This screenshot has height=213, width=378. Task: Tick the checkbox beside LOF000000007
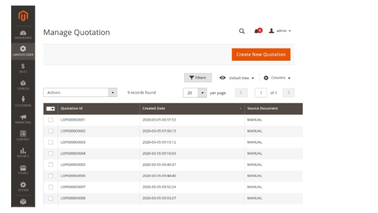tap(51, 187)
